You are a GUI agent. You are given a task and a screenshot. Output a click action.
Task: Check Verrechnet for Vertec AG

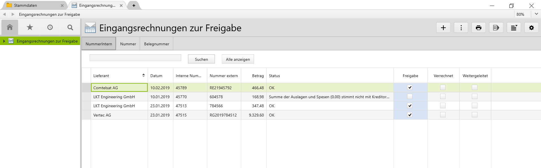pos(443,115)
